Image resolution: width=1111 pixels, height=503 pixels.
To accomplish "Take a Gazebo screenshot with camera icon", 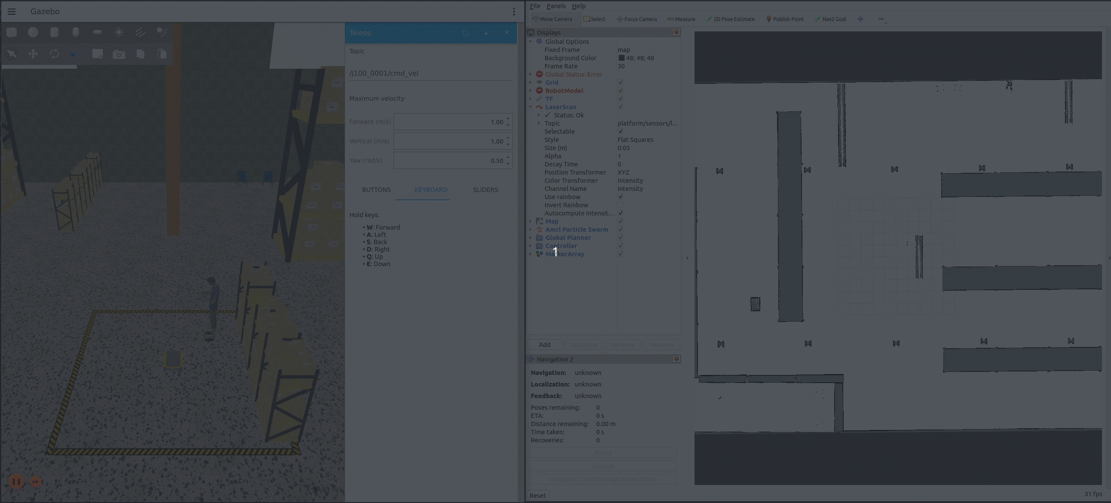I will (x=119, y=54).
